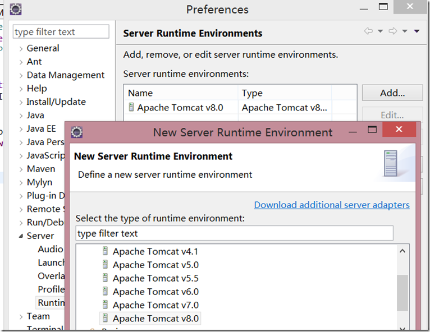Select Apache Tomcat v8.0 row in runtime table
Viewport: 430px width, 332px height.
click(x=240, y=107)
